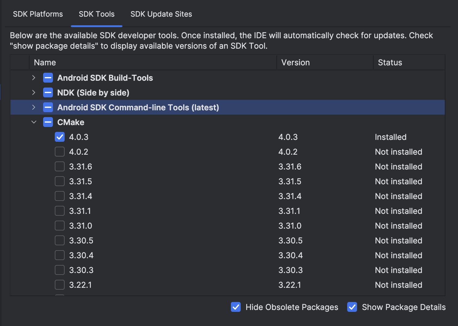Collapse the CMake group
Viewport: 458px width, 326px height.
coord(34,122)
